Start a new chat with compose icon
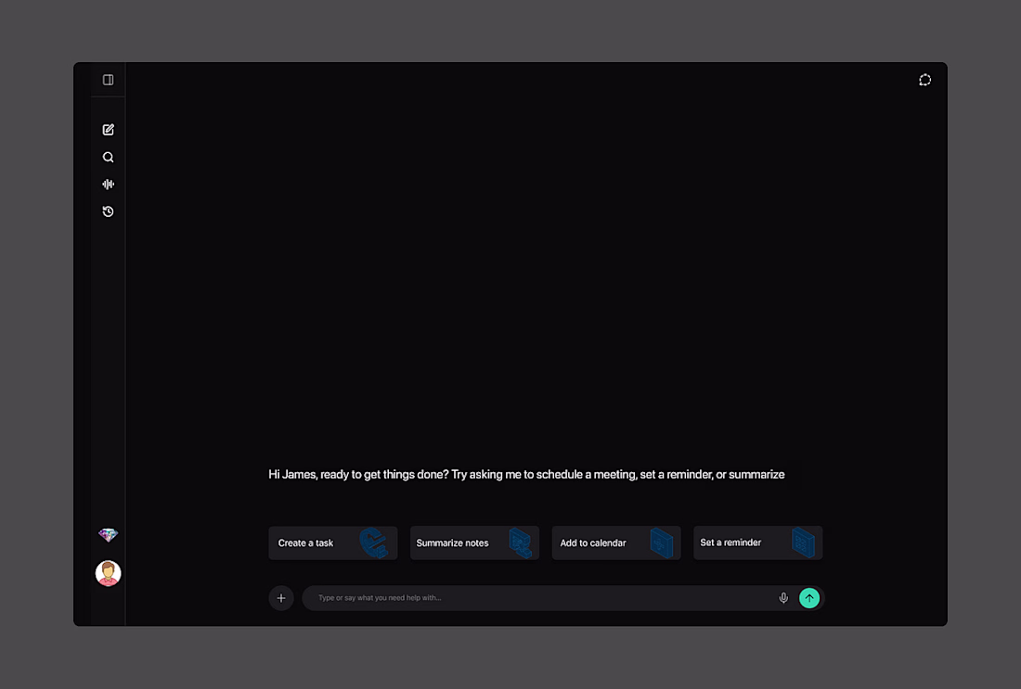1021x689 pixels. point(108,130)
